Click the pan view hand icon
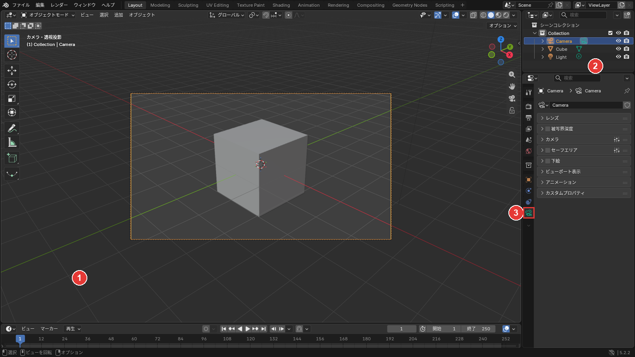The width and height of the screenshot is (635, 357). [x=512, y=86]
